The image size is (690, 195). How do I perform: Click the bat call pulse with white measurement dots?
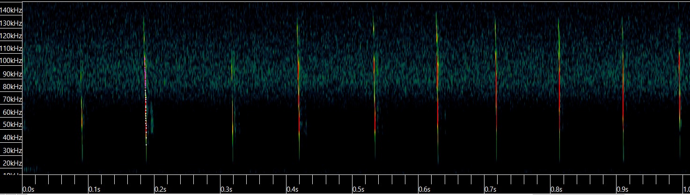145,98
